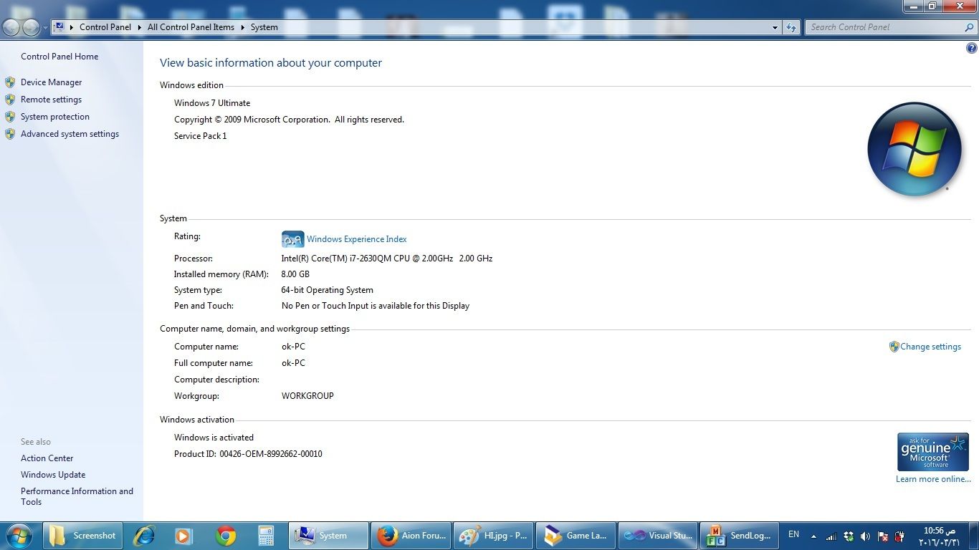The image size is (979, 550).
Task: Expand the address bar history dropdown
Action: pos(775,27)
